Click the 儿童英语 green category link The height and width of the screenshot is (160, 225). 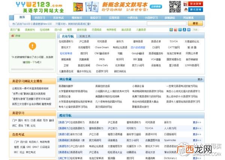[141, 30]
